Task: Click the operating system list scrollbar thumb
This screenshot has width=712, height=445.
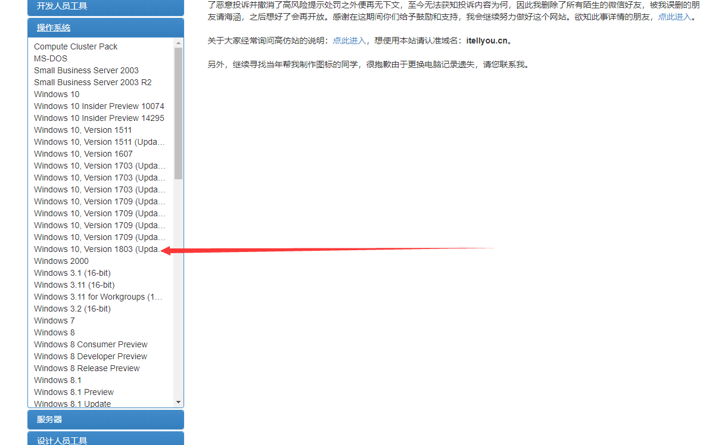Action: [178, 113]
